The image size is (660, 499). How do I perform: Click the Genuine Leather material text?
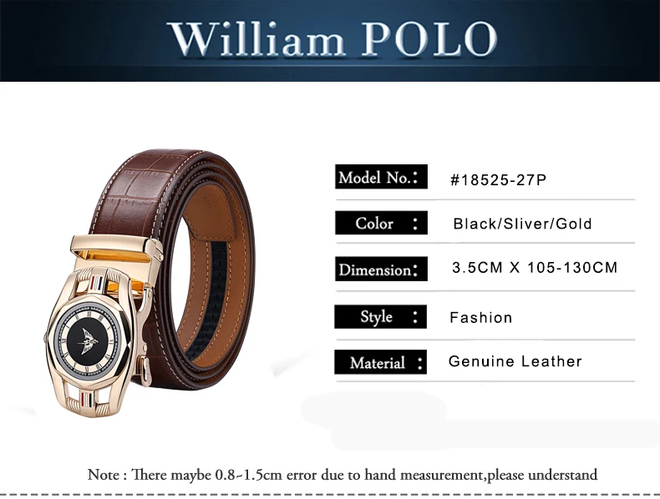coord(515,361)
